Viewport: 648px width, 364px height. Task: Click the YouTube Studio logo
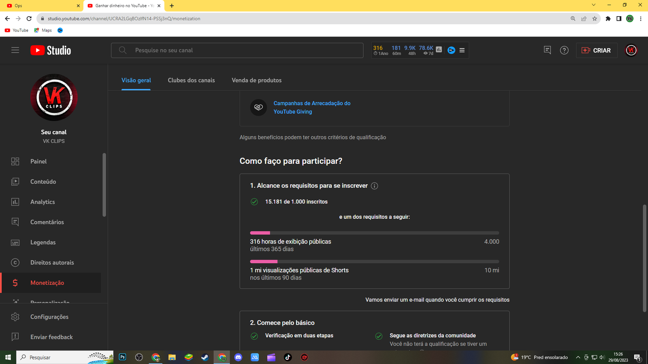(x=51, y=50)
